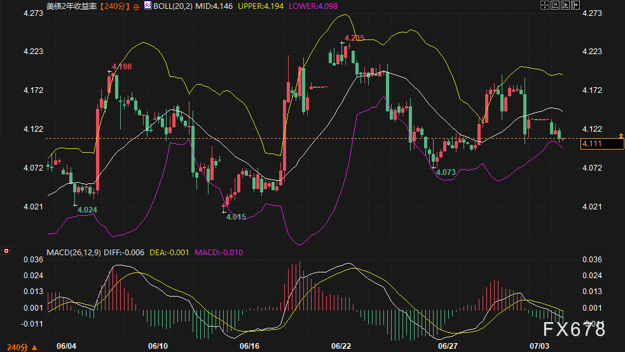Click the magenta LOWER:4.098 band label
Screen dimensions: 625x352
313,6
